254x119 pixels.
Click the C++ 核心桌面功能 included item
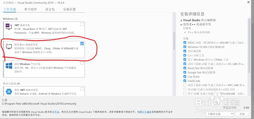pyautogui.click(x=199, y=32)
